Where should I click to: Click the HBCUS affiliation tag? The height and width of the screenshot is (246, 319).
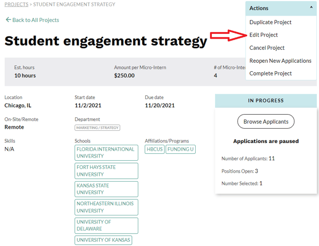(x=154, y=149)
